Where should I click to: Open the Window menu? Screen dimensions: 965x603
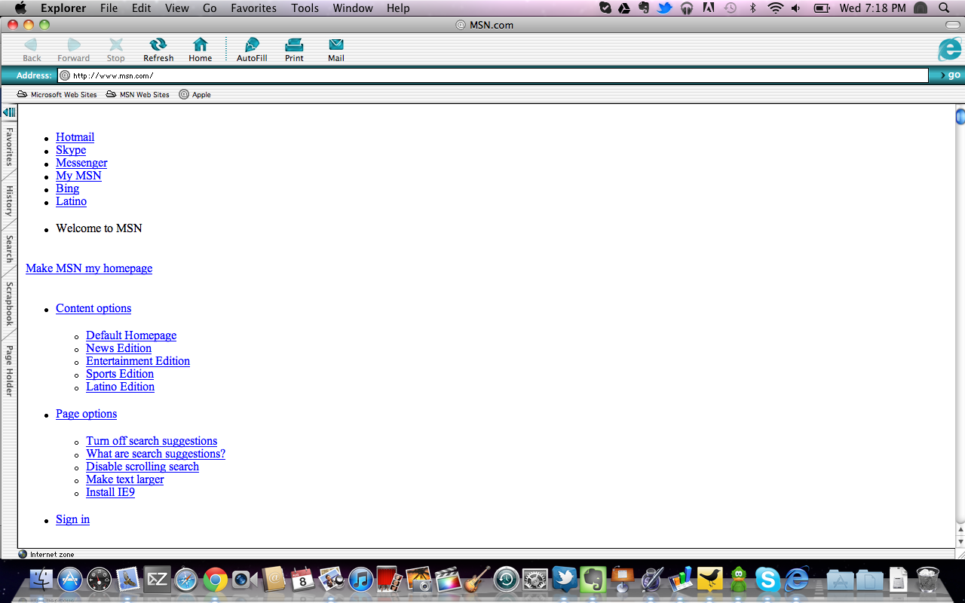(352, 8)
